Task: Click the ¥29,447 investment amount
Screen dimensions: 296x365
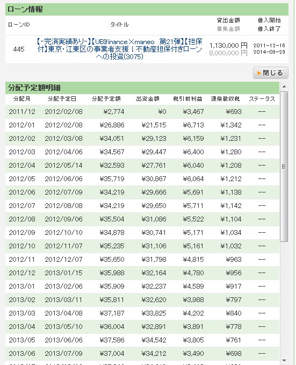Action: [154, 152]
